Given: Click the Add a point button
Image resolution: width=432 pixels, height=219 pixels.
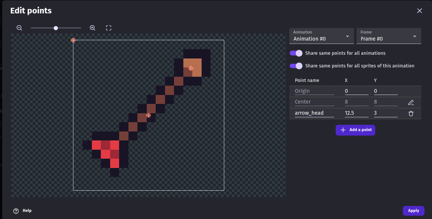Looking at the screenshot, I should point(355,130).
